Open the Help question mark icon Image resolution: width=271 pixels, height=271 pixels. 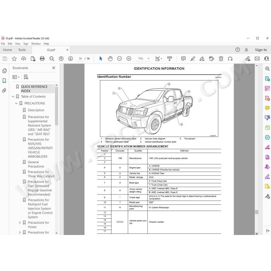[238, 50]
